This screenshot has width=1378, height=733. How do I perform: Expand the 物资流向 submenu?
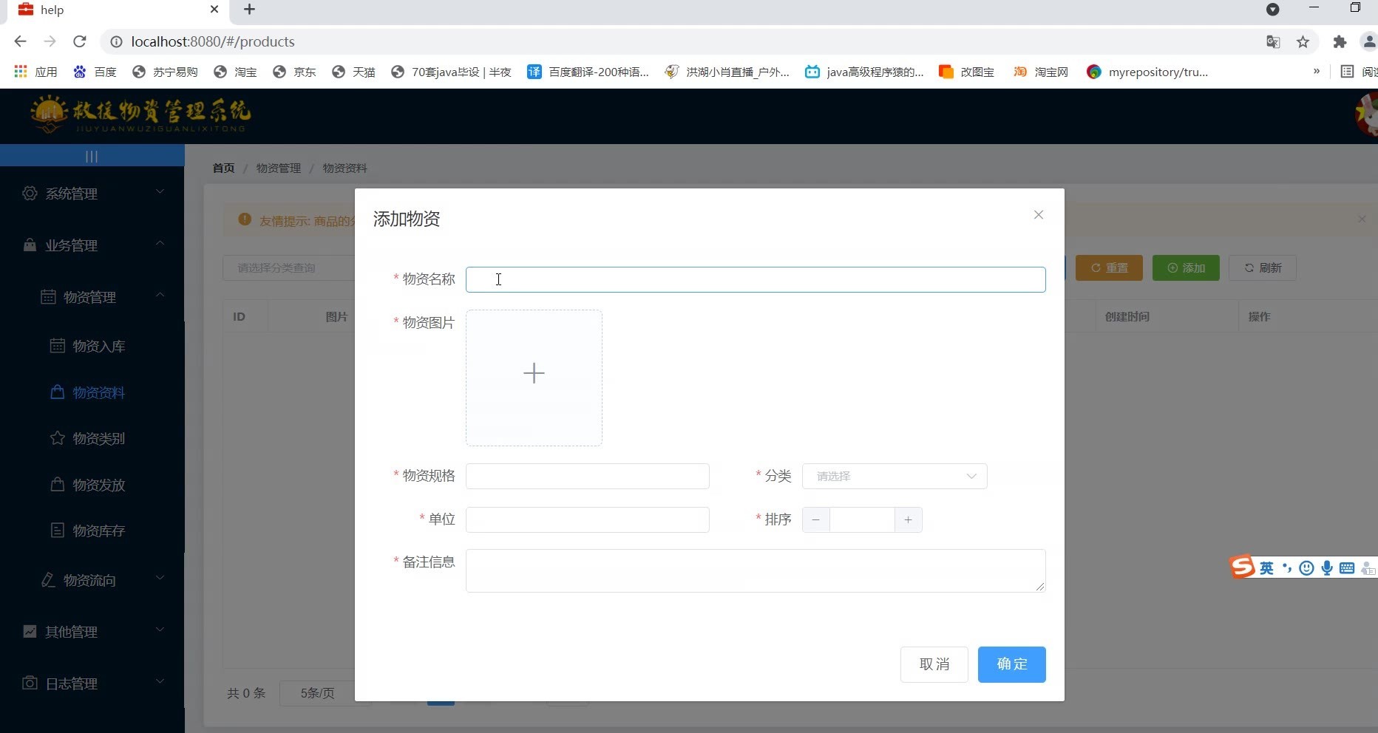[92, 580]
